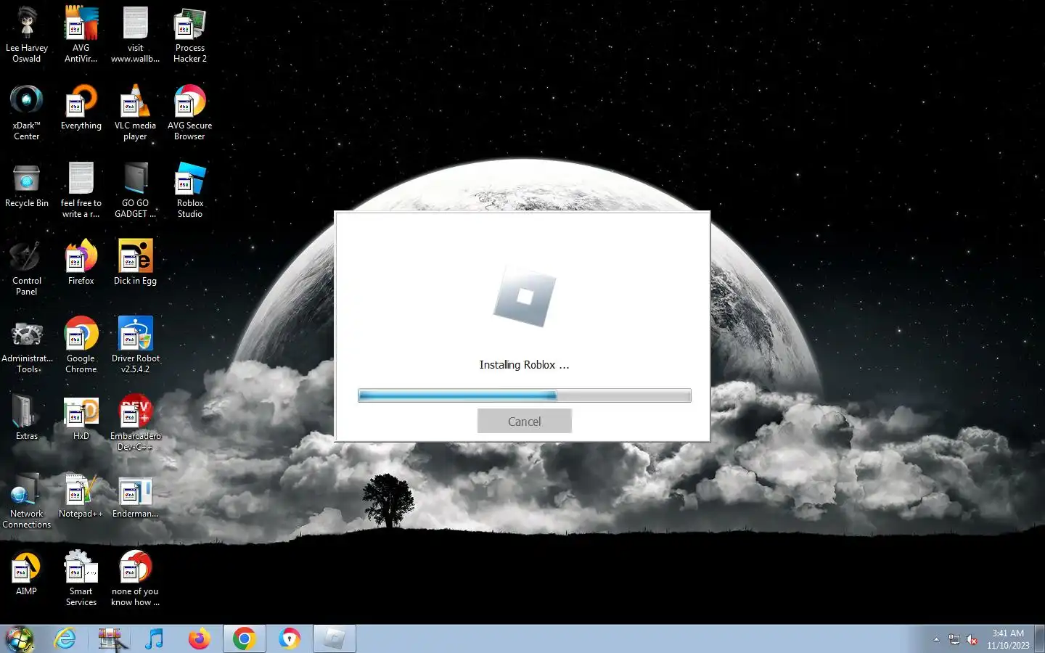Select the GO GO GADGET desktop icon
1045x653 pixels.
pyautogui.click(x=135, y=189)
